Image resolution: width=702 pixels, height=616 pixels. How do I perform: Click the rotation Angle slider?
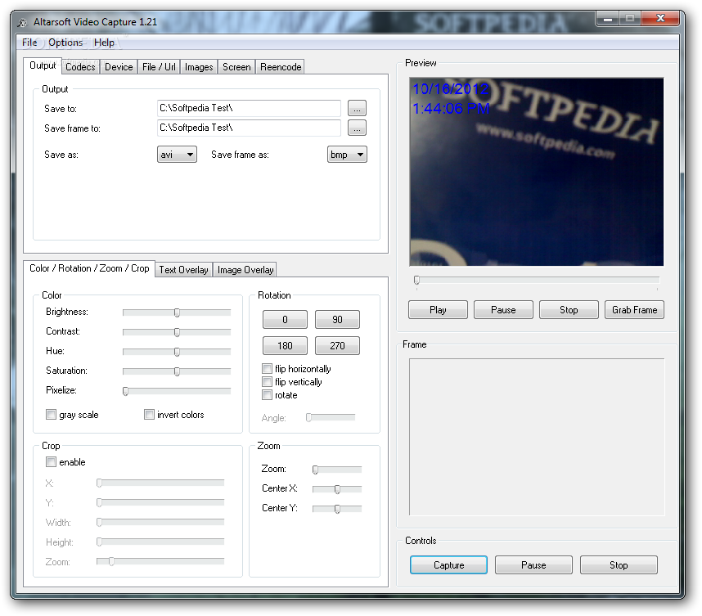tap(331, 418)
